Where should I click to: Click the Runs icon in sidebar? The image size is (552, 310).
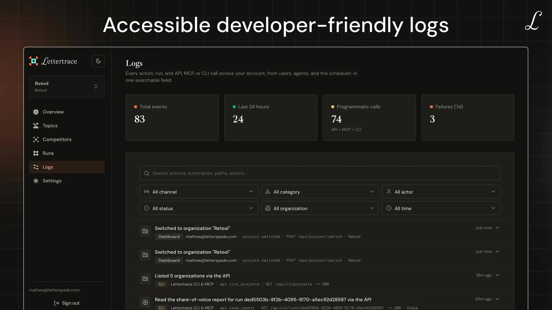tap(36, 153)
